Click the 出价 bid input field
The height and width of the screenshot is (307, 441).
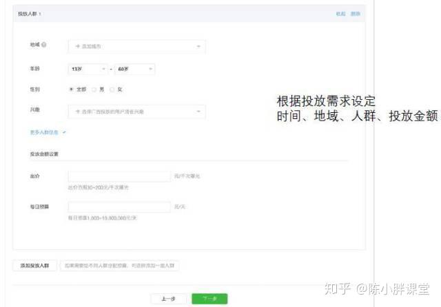click(x=119, y=176)
